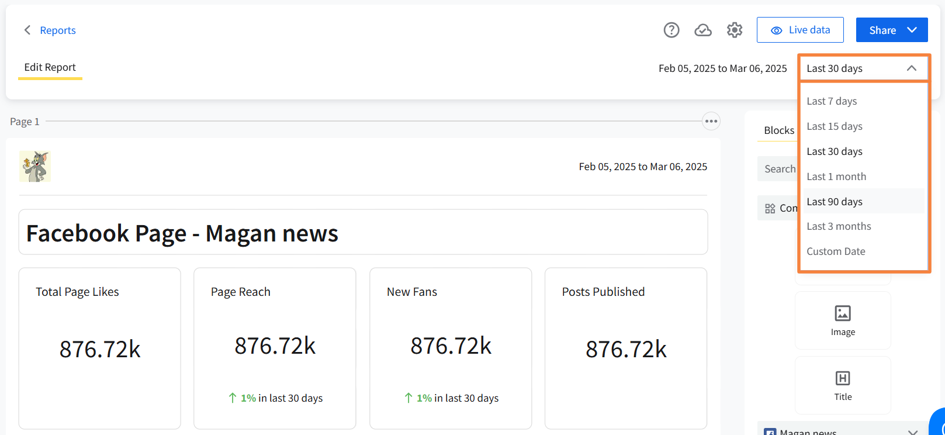Choose Last 90 days from list
Viewport: 945px width, 435px height.
pyautogui.click(x=834, y=202)
